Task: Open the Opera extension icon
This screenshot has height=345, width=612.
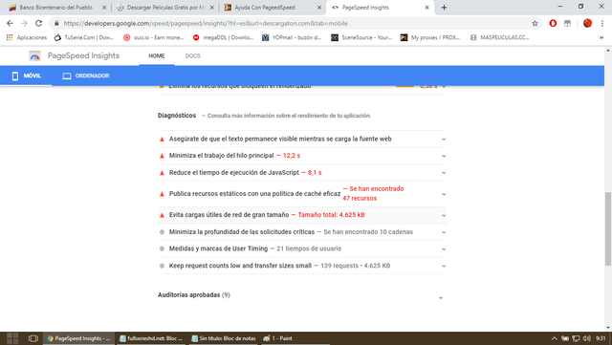Action: point(553,24)
